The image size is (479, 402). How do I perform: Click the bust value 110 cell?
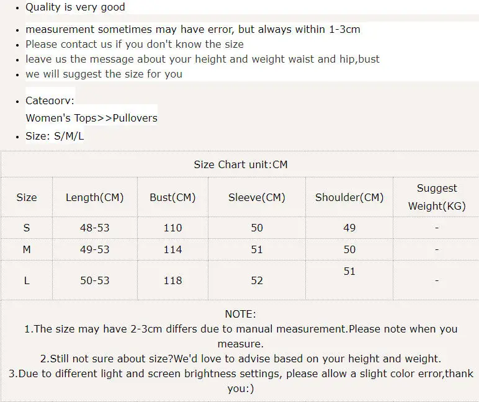(x=172, y=228)
